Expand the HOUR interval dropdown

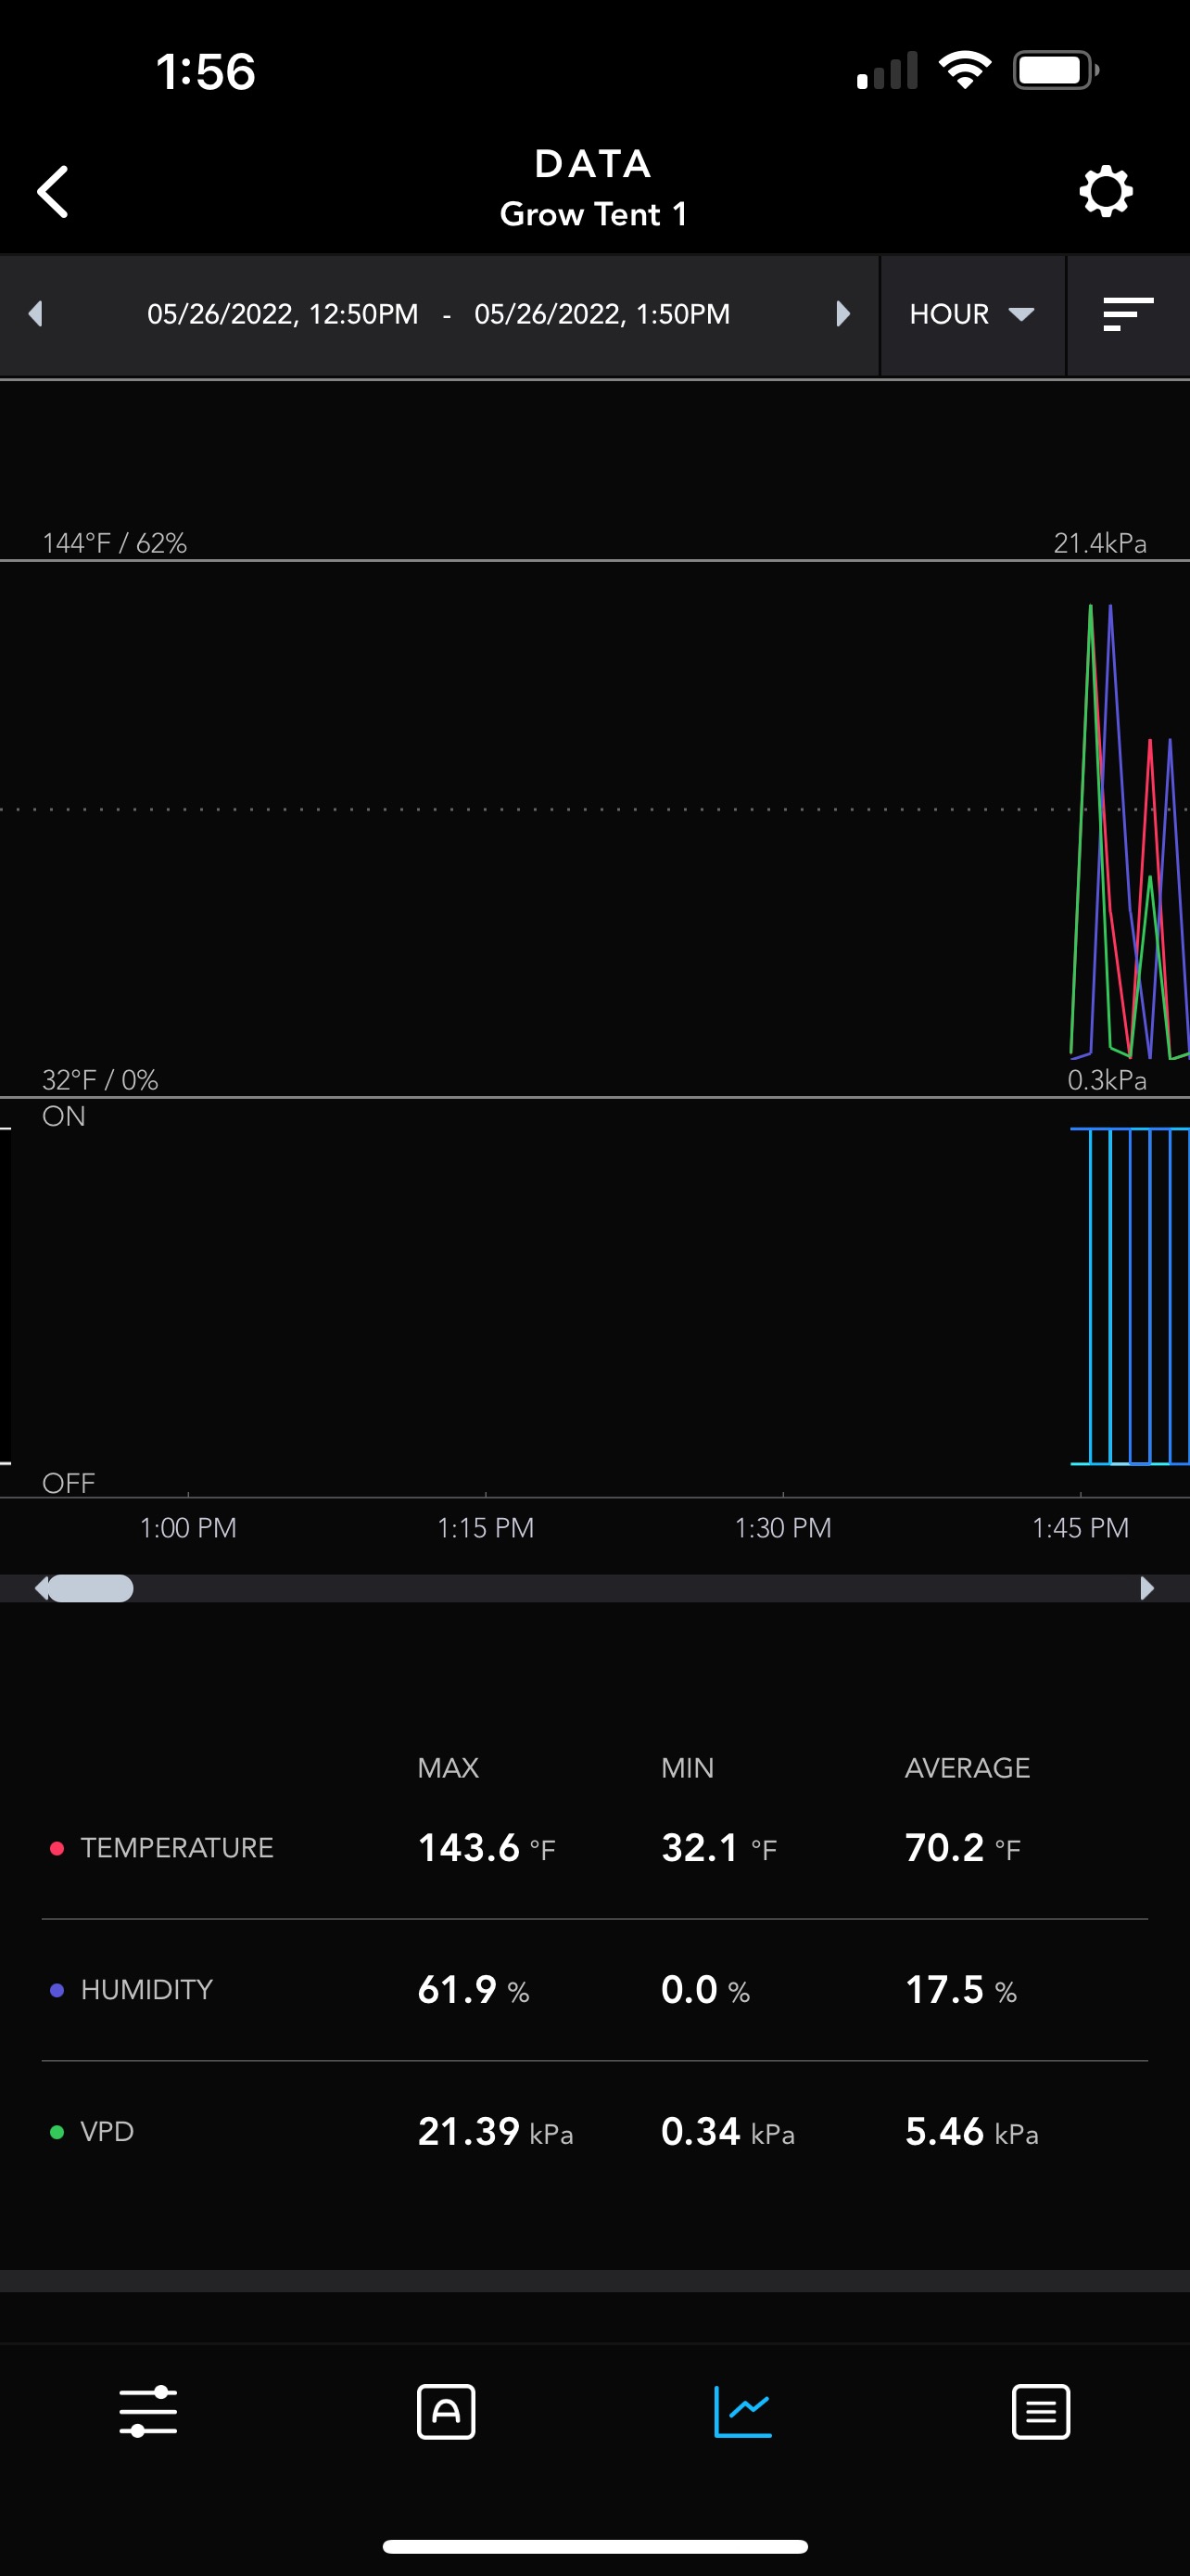[971, 314]
